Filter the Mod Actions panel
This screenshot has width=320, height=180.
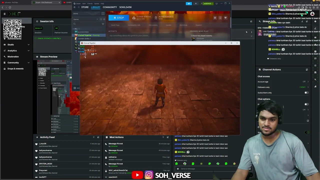click(163, 137)
